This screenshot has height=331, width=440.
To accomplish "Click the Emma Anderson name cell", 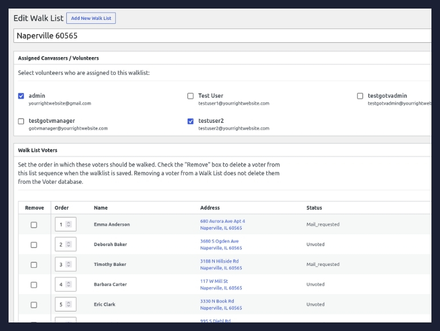I will pos(111,224).
